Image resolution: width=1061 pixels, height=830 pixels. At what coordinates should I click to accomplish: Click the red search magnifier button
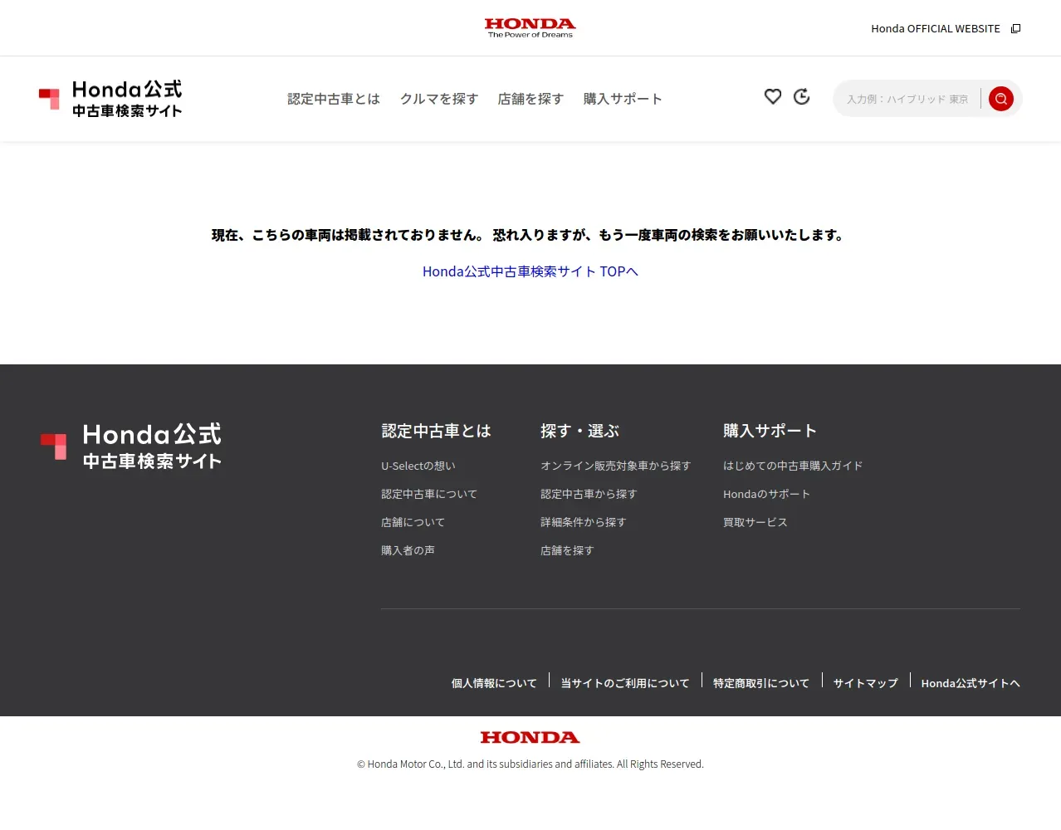pos(1001,99)
